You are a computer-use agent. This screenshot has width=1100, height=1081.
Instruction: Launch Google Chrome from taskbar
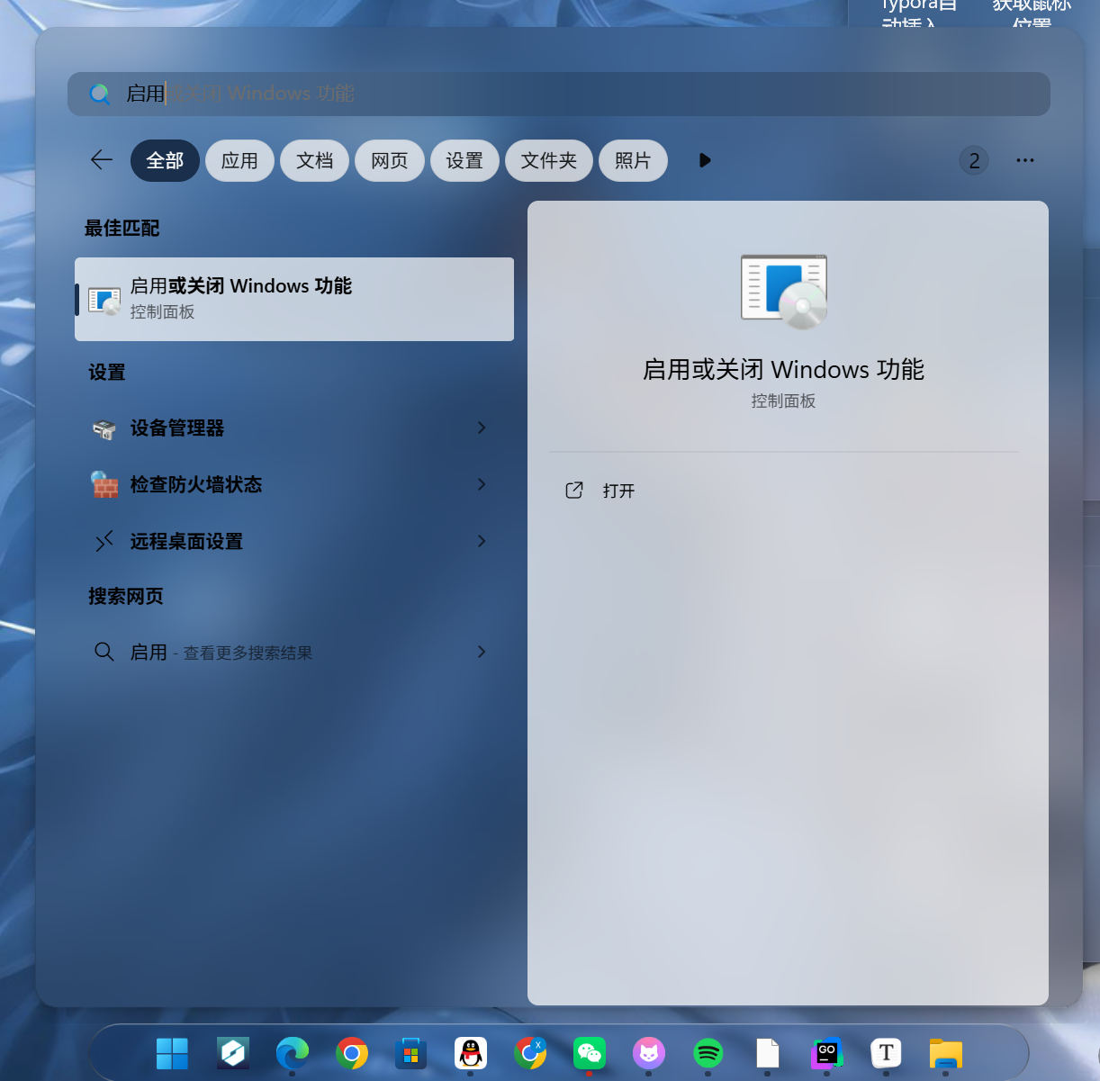point(352,1053)
